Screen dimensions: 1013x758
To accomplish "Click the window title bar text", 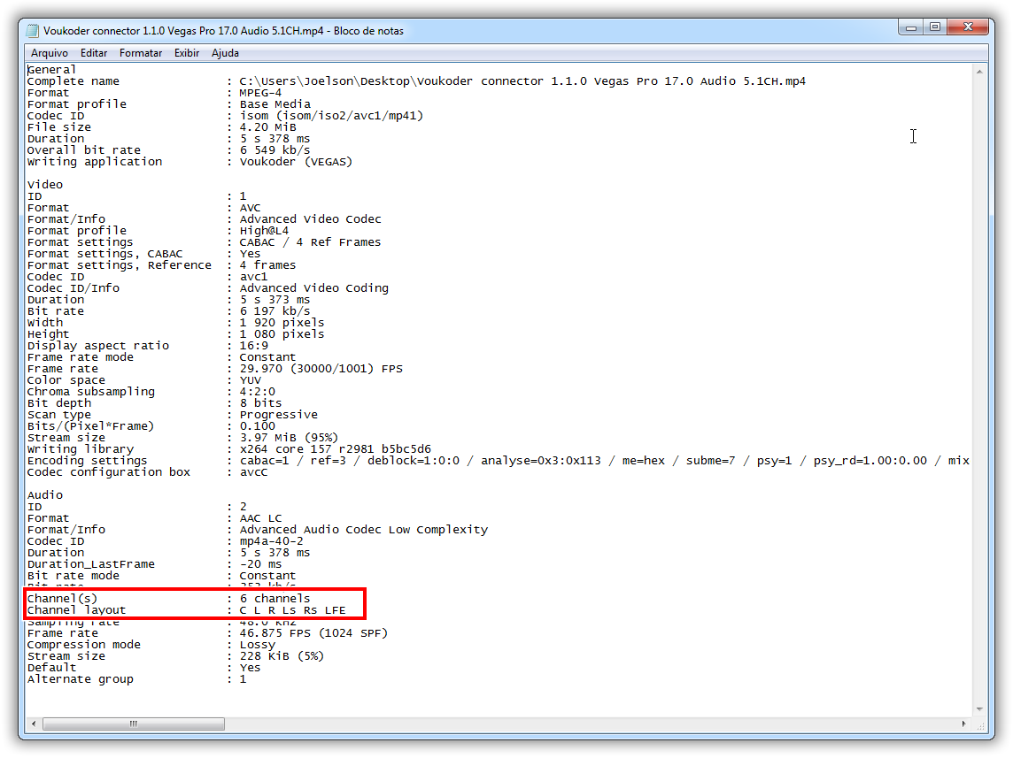I will coord(223,31).
